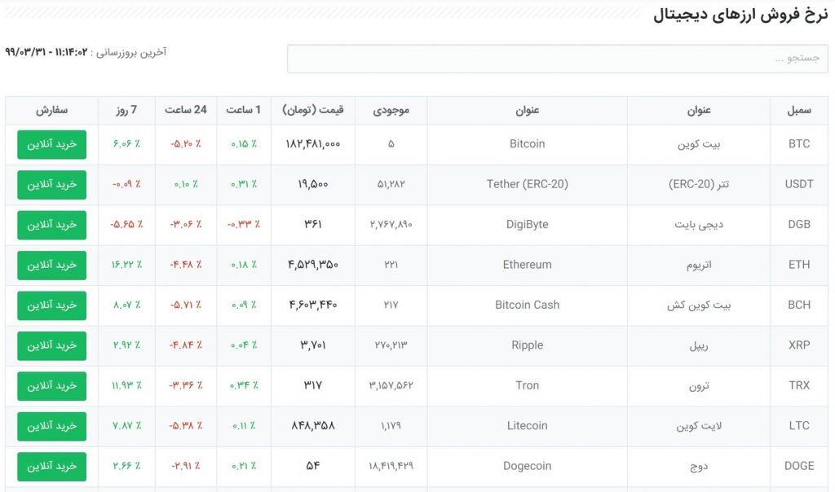Order DigiByte using its green buy button
835x492 pixels.
[51, 225]
